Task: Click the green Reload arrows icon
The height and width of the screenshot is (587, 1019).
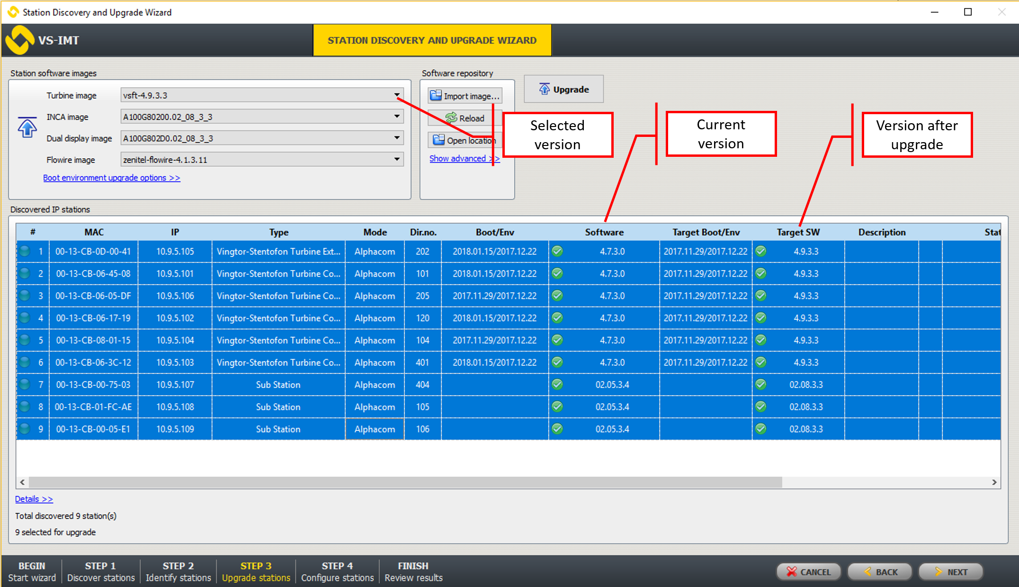Action: (451, 118)
